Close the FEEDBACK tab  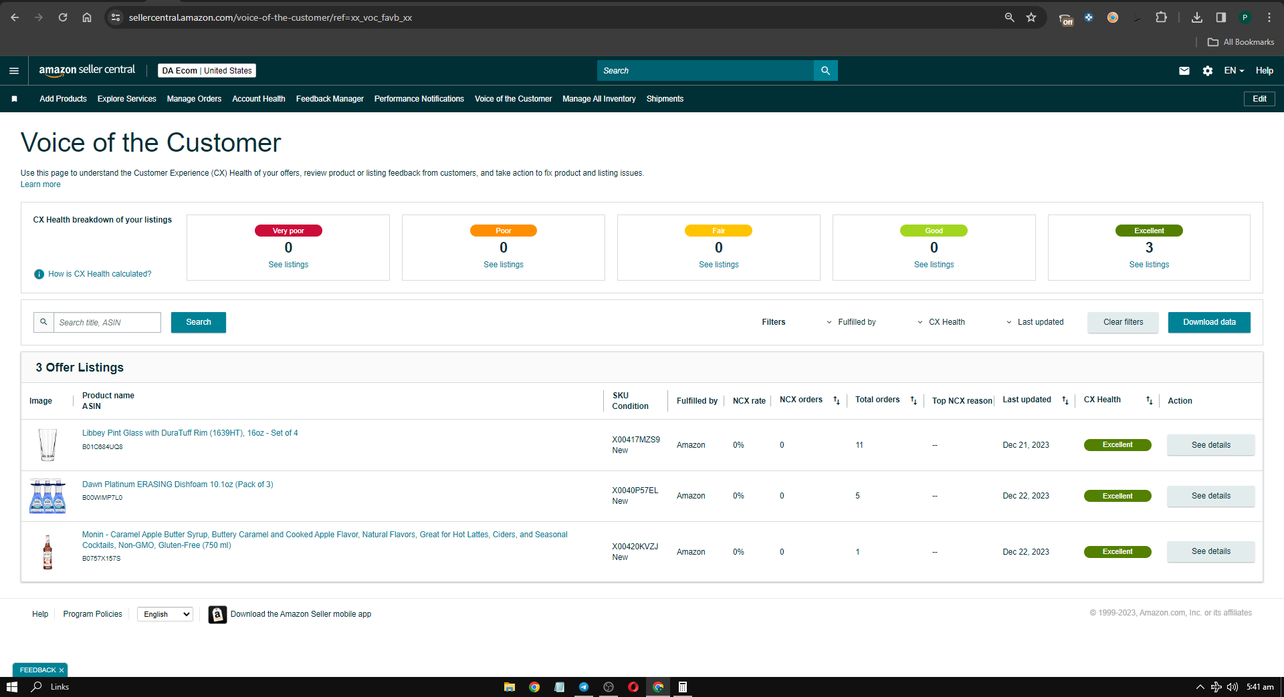[62, 670]
